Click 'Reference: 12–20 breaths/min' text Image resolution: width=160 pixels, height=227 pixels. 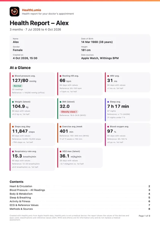26,164
